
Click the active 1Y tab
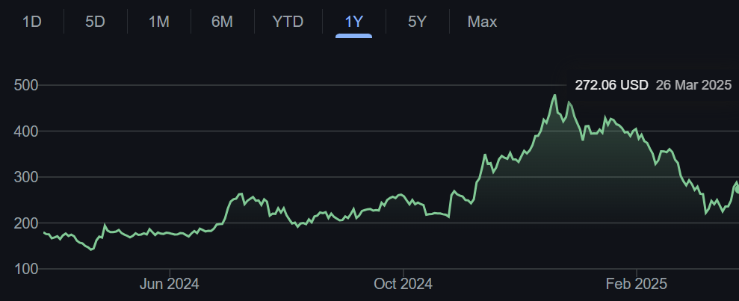click(353, 22)
